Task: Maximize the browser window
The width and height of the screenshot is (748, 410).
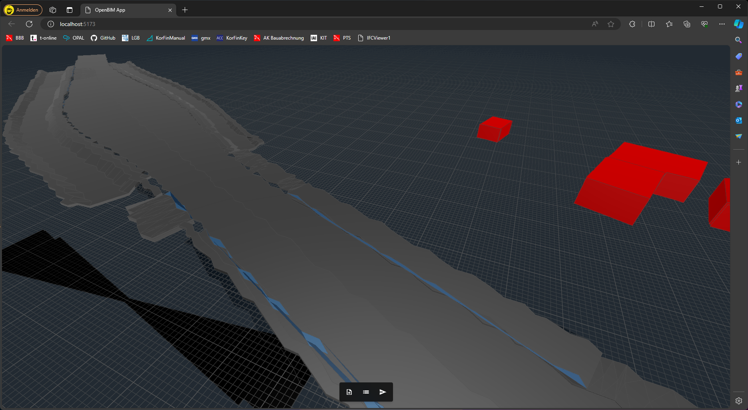Action: (720, 6)
